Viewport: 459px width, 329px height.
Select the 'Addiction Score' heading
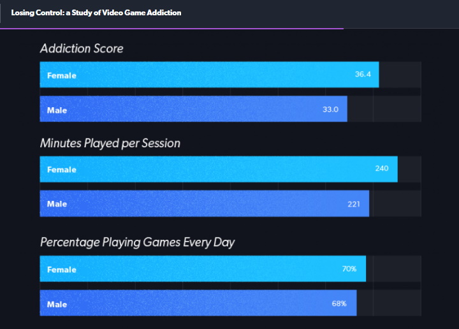tap(82, 48)
